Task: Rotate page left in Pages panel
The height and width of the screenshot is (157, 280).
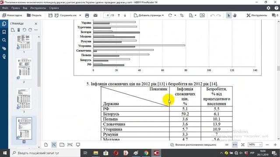Action: [x=24, y=30]
